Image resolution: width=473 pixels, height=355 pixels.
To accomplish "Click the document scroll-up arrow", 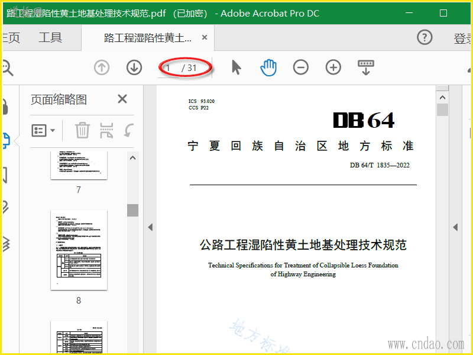I will pyautogui.click(x=442, y=98).
